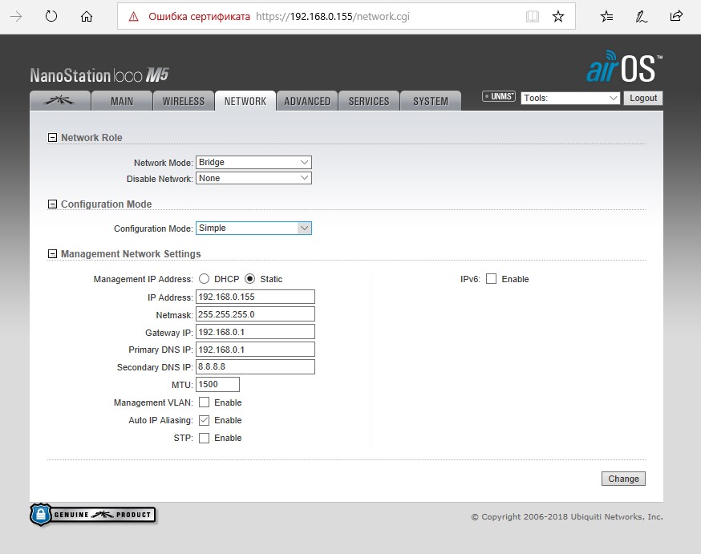Click the Logout button
The image size is (701, 554).
tap(643, 98)
